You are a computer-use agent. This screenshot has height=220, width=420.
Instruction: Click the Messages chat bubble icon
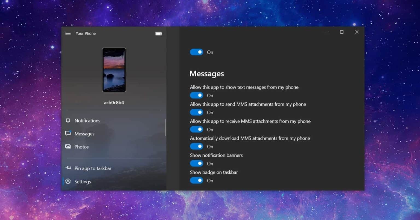(68, 133)
